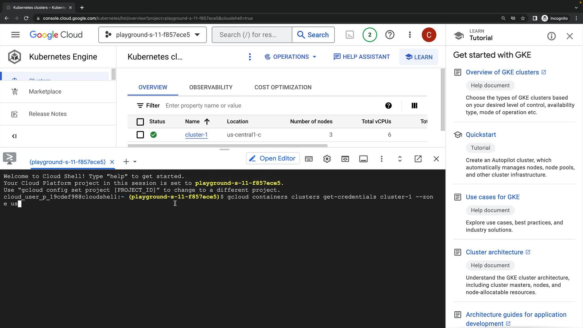Toggle Cloud Shell maximize restore arrows
Screen dimensions: 583x328
(x=400, y=159)
